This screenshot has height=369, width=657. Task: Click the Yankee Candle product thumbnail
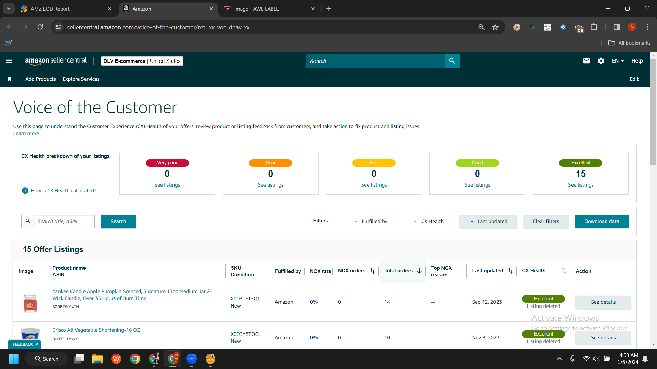[x=30, y=303]
